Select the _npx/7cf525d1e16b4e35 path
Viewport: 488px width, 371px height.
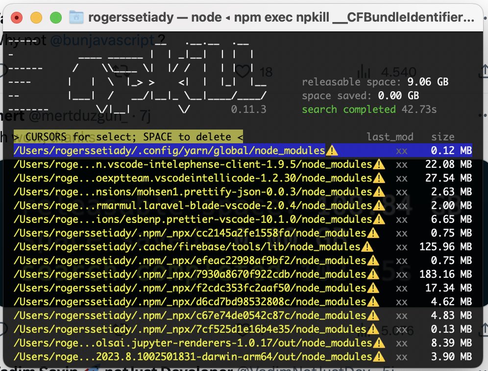pos(190,329)
